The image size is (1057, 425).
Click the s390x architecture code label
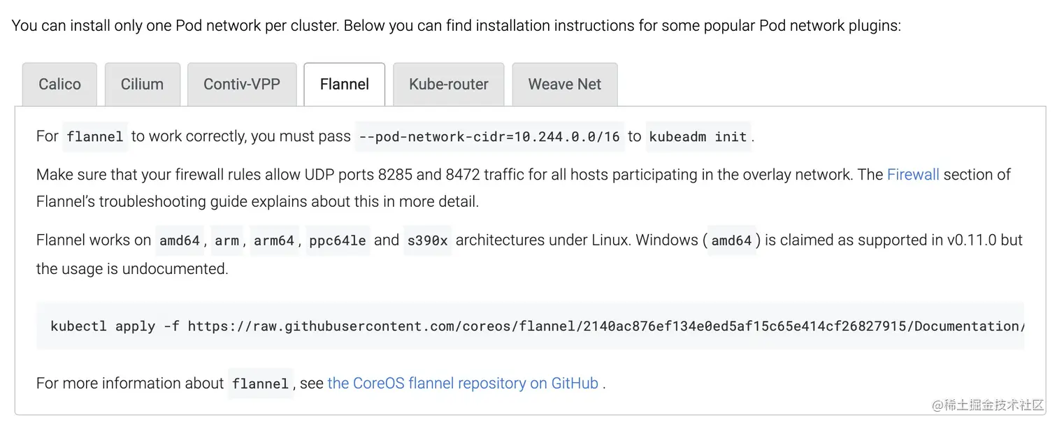[x=427, y=240]
